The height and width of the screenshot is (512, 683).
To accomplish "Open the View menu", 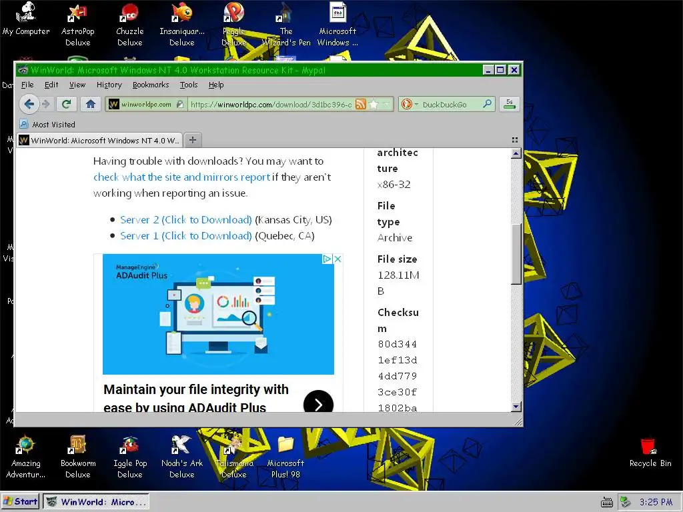I will [x=77, y=85].
